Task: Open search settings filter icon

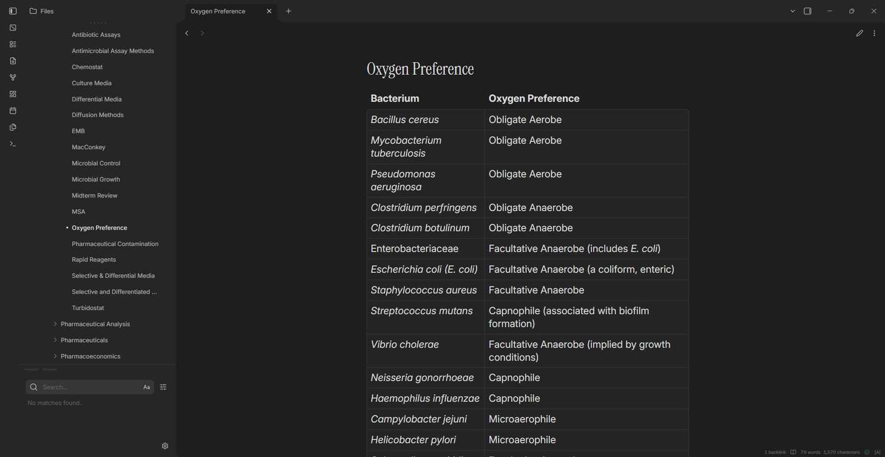Action: [163, 387]
